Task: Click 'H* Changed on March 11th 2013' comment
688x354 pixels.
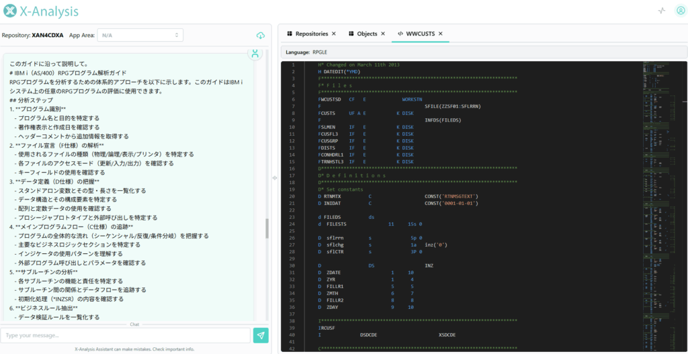Action: [359, 64]
